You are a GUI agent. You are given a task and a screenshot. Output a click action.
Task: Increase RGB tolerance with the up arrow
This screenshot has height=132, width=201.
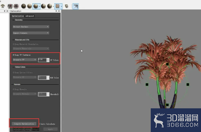point(48,77)
